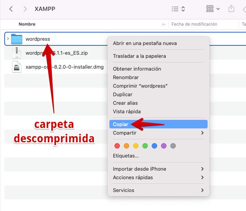Image resolution: width=246 pixels, height=211 pixels.
Task: Click the Share toolbar icon
Action: click(231, 9)
